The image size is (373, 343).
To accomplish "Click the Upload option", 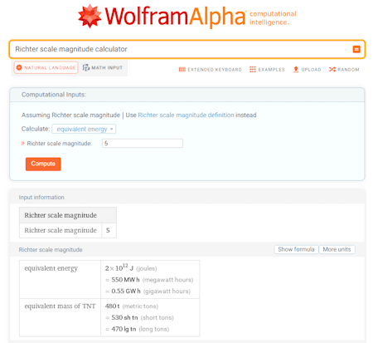I will pos(307,70).
